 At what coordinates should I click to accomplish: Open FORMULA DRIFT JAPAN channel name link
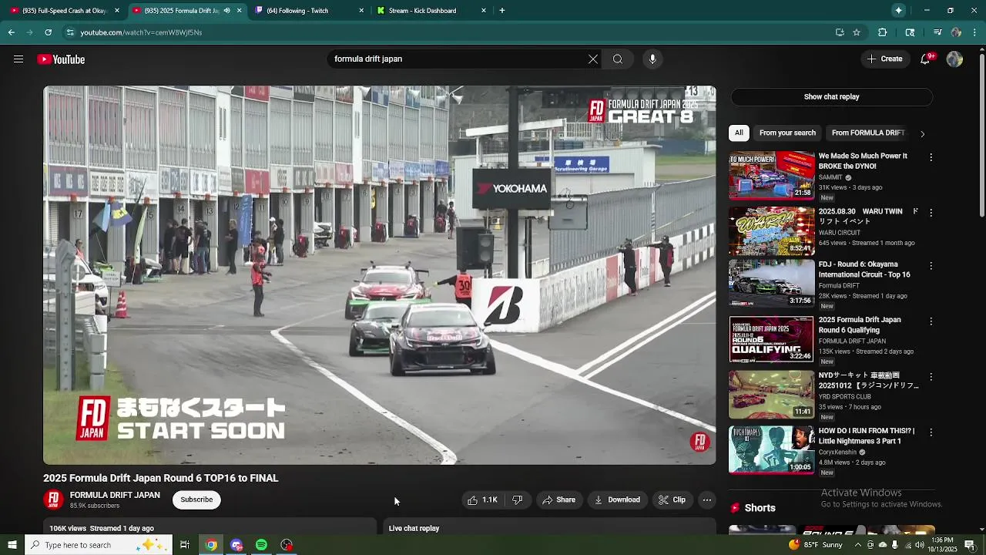click(x=115, y=496)
